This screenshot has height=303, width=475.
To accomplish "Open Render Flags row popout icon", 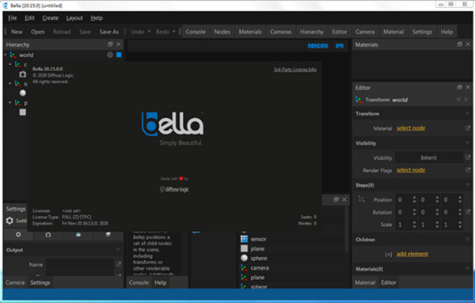I will coord(468,170).
